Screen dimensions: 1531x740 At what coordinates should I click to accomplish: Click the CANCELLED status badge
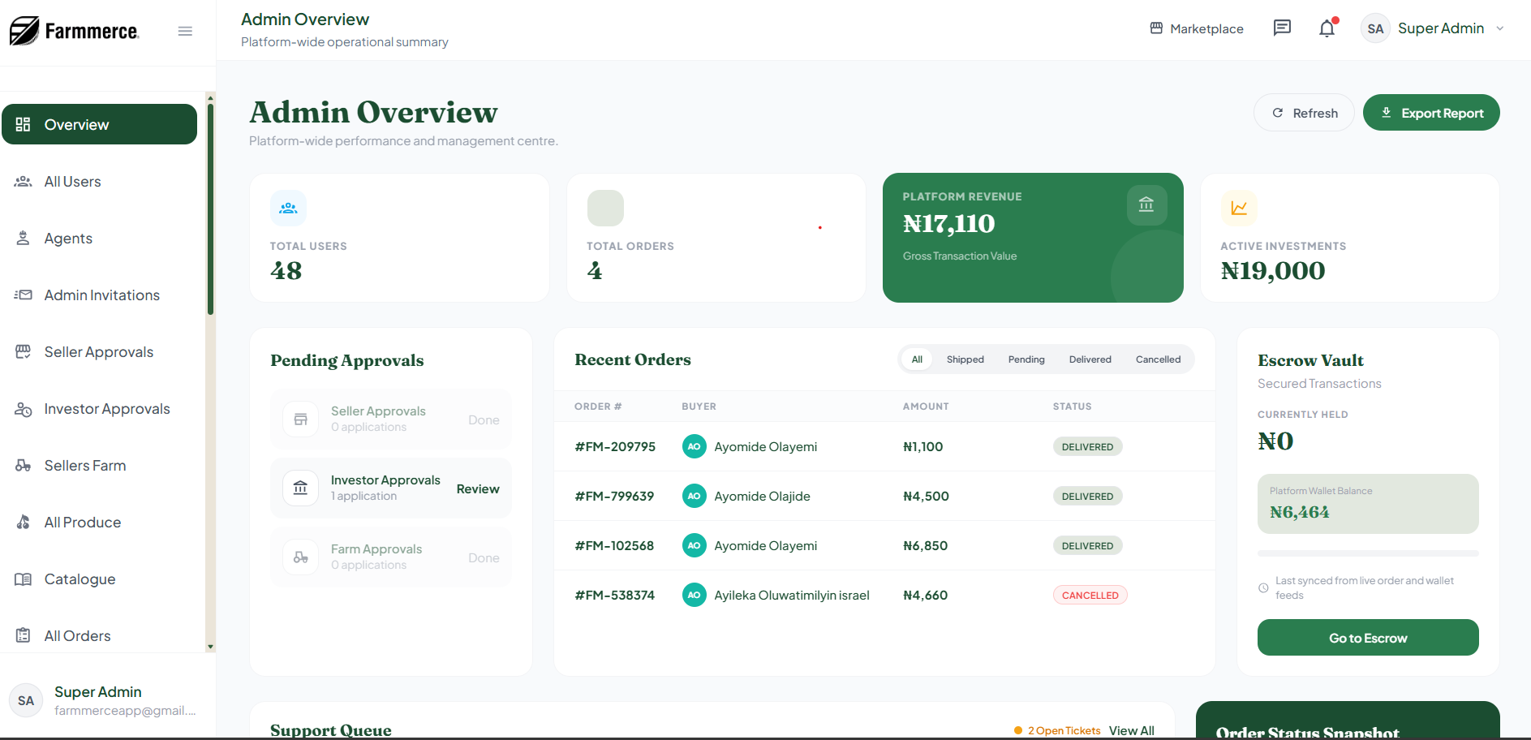coord(1090,595)
